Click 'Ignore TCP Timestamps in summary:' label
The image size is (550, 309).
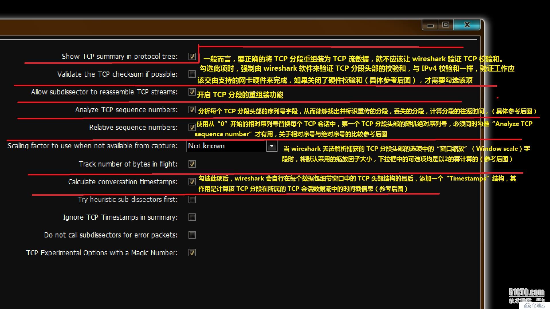point(120,217)
